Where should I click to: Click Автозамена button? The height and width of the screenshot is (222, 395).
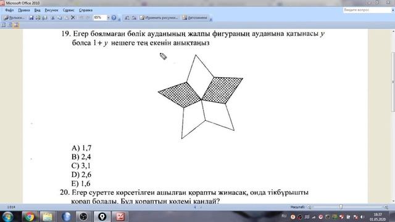pyautogui.click(x=195, y=18)
